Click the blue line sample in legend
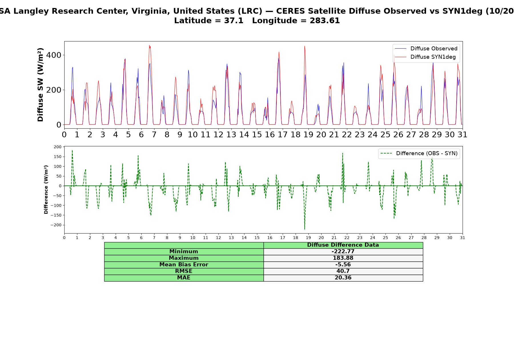Viewport: 514px width, 343px height. pyautogui.click(x=401, y=49)
